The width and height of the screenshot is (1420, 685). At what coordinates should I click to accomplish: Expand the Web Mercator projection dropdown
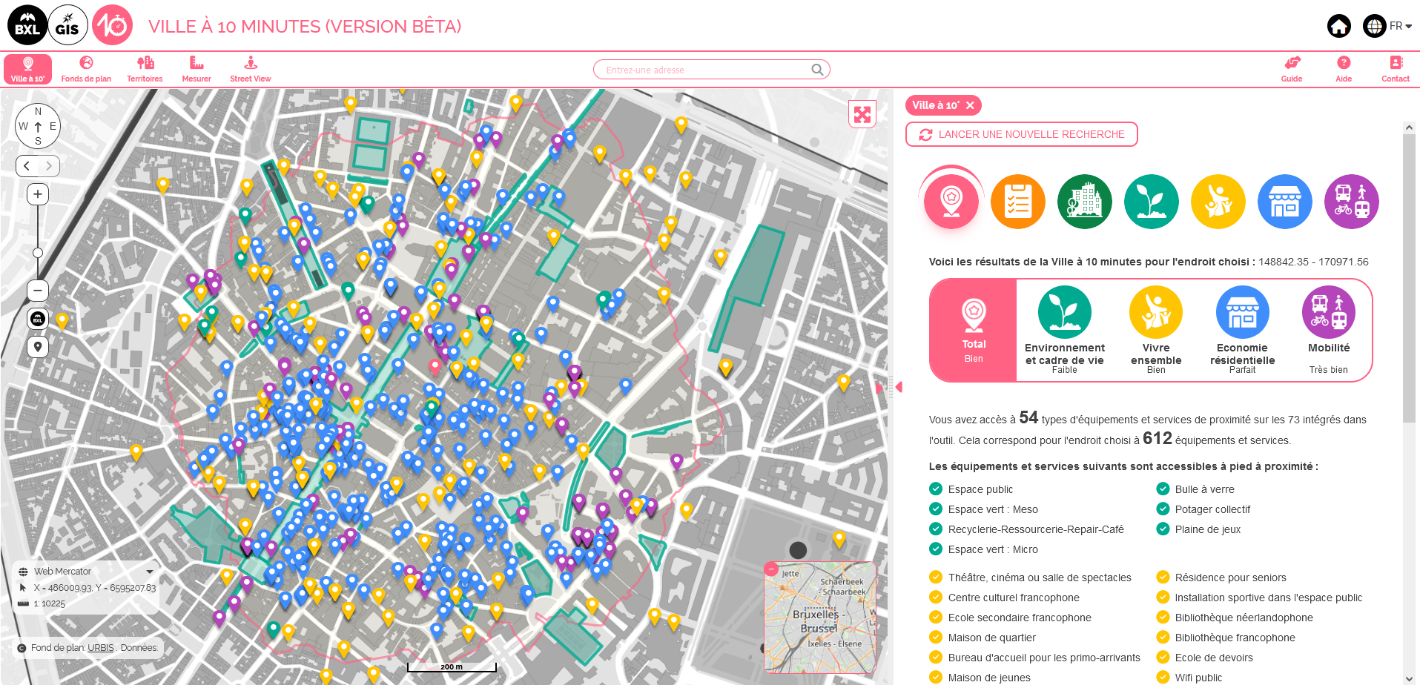[x=150, y=572]
